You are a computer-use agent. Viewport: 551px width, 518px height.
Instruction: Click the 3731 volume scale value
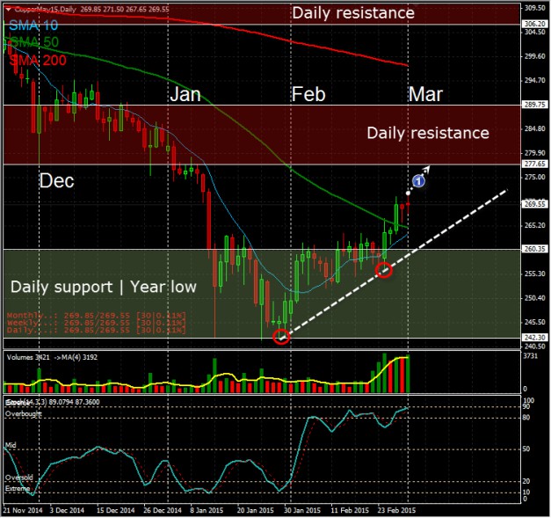tap(530, 356)
